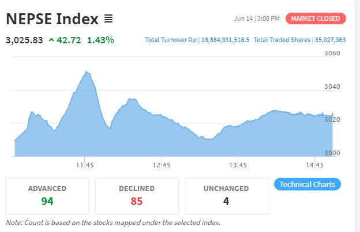Click the 1.43% percentage change
Viewport: 360px width, 232px height.
click(100, 40)
